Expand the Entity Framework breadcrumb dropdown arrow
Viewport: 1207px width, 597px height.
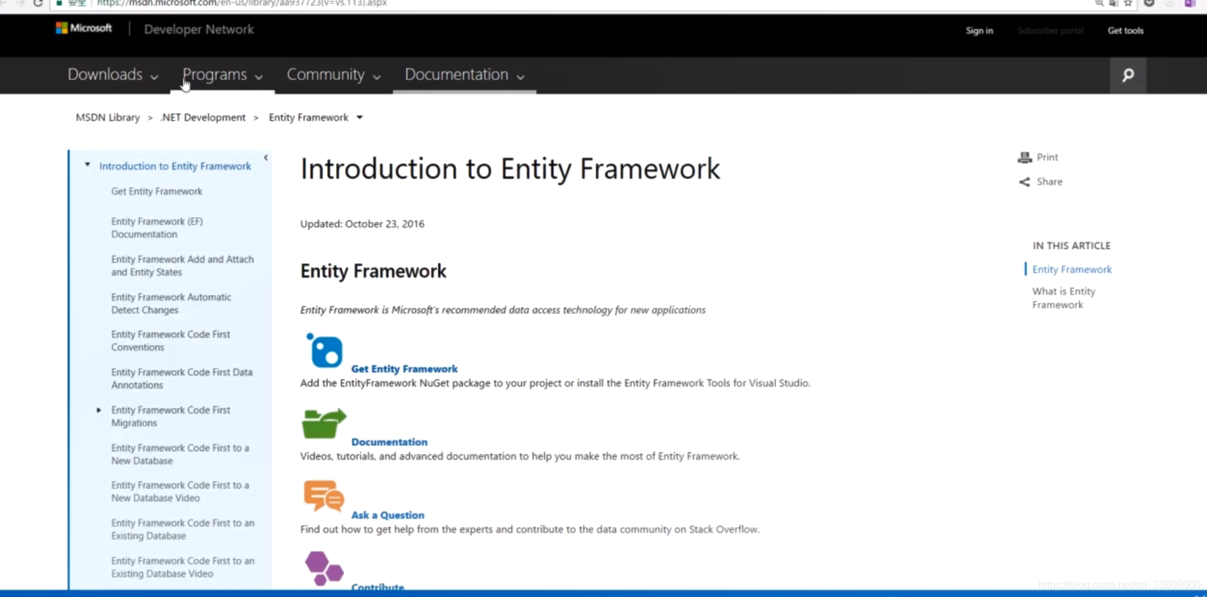coord(360,117)
